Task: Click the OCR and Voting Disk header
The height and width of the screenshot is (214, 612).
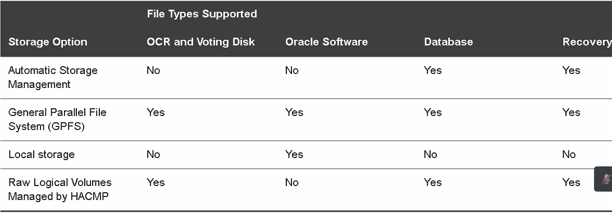Action: click(x=200, y=42)
